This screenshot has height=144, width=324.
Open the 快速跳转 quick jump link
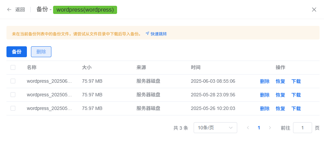[156, 34]
